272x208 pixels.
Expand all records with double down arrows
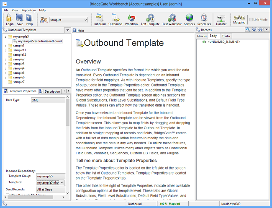pos(254,29)
